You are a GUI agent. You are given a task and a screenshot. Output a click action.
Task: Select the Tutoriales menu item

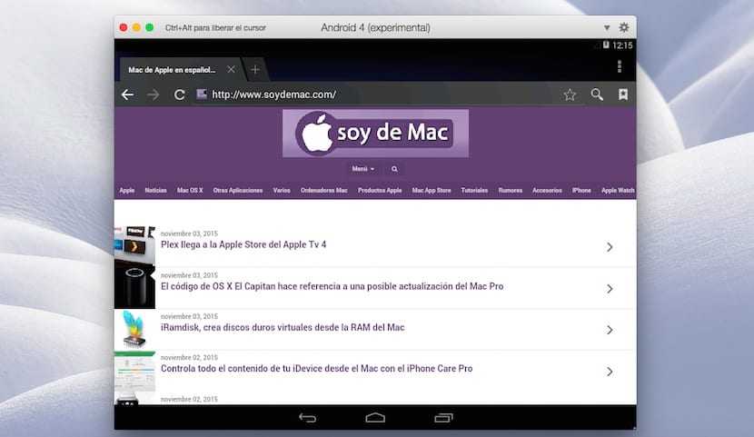point(474,191)
